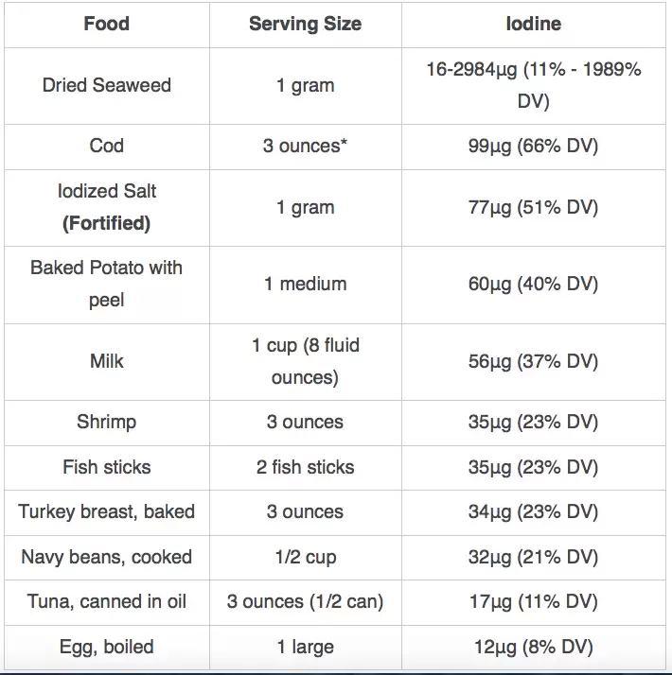Screen dimensions: 672x675
Task: Click the Cod table cell
Action: click(x=106, y=146)
